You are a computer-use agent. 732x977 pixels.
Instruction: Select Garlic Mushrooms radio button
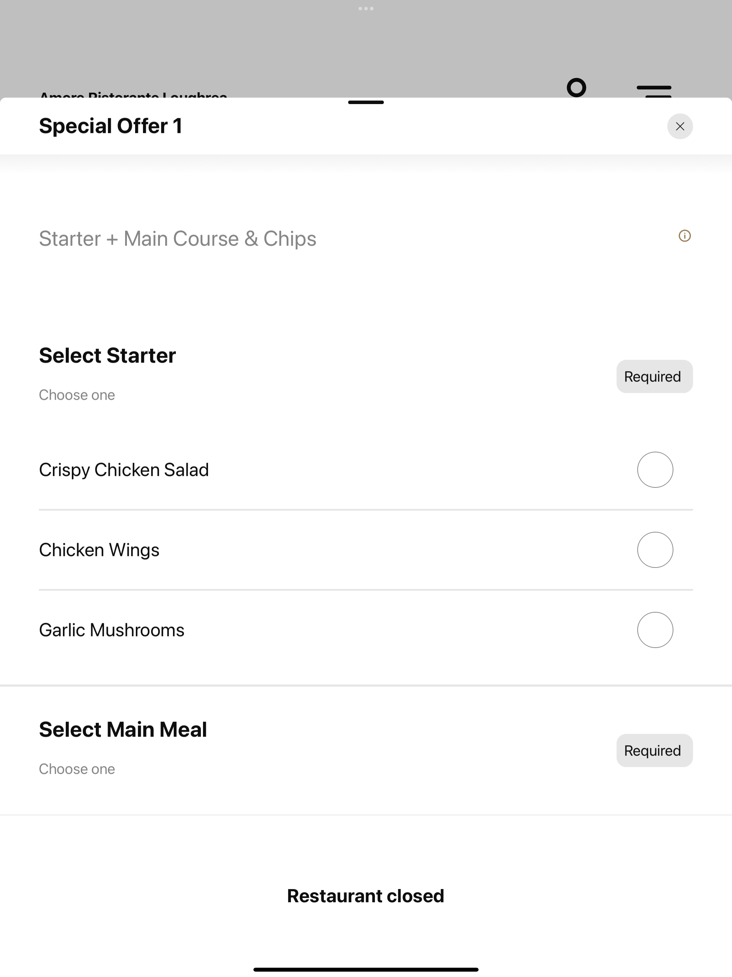(655, 630)
